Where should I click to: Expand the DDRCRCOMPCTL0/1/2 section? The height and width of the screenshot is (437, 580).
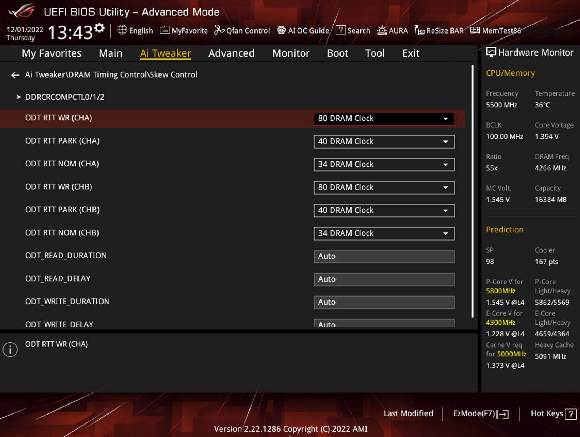tap(64, 97)
